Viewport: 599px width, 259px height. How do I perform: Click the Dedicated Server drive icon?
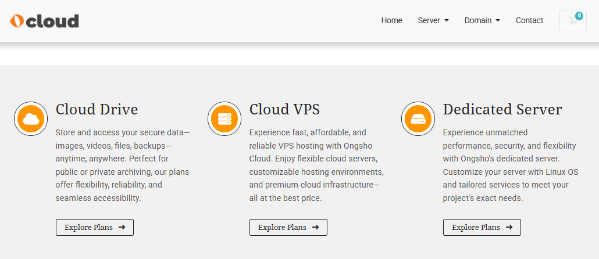point(418,119)
